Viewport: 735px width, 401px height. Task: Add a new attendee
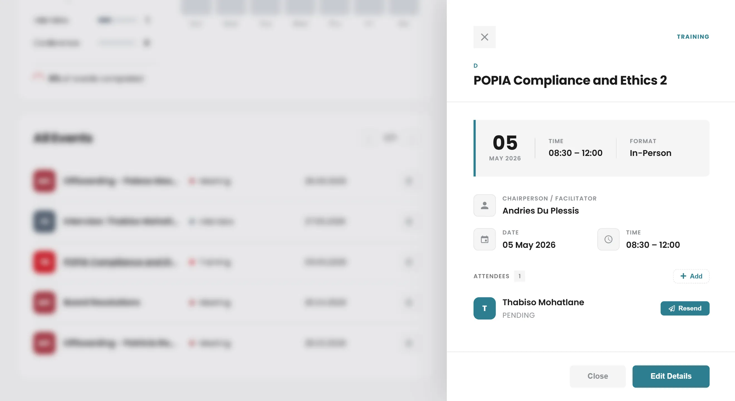click(x=691, y=276)
